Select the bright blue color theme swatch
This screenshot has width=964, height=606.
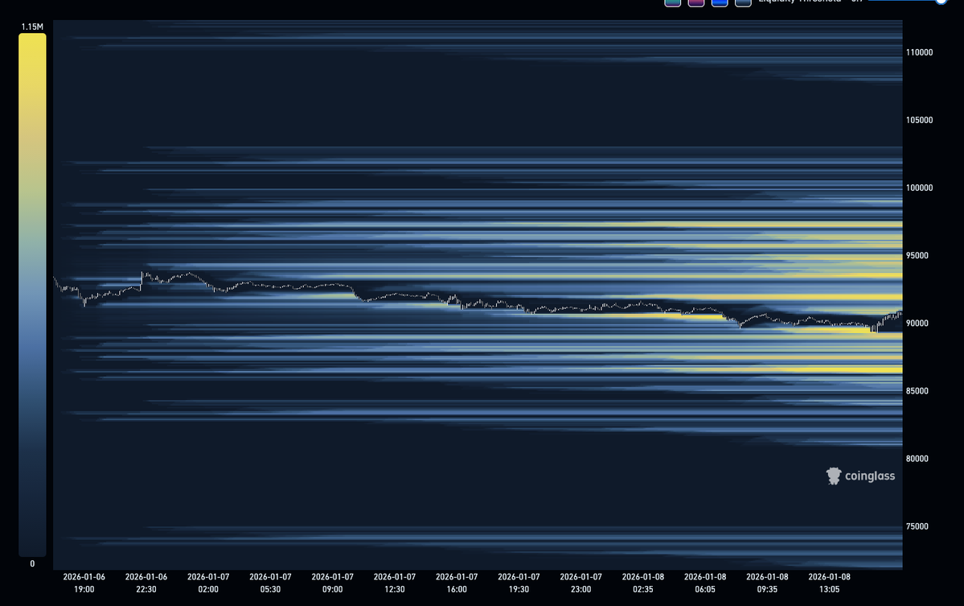(720, 2)
